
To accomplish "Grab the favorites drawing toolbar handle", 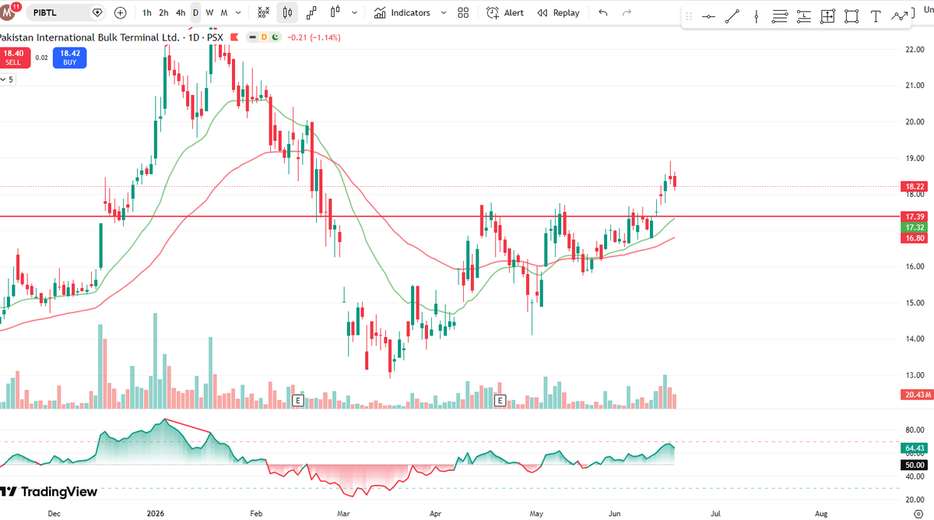I will (689, 17).
